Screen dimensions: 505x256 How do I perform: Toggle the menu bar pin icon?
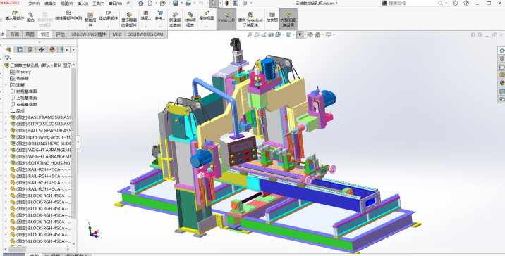pyautogui.click(x=128, y=4)
